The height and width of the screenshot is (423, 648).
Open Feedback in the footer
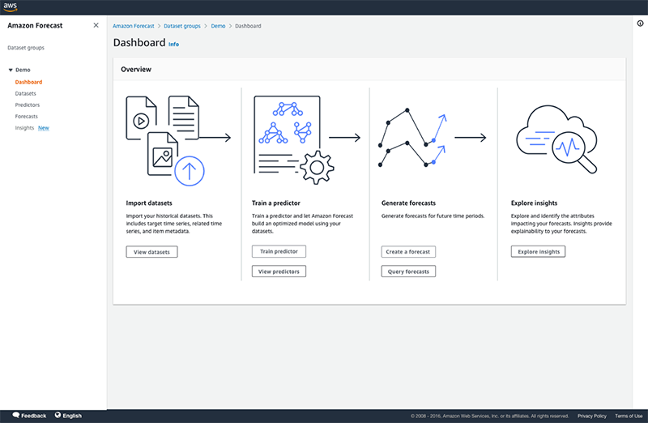pyautogui.click(x=33, y=416)
